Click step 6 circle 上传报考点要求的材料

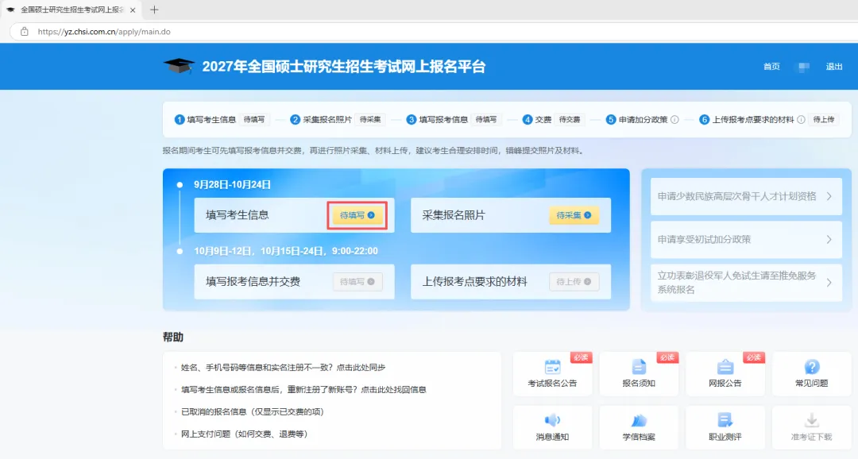point(705,119)
